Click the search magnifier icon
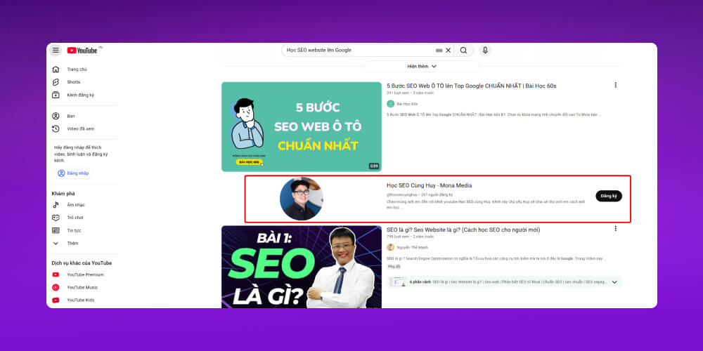The width and height of the screenshot is (703, 351). pos(463,51)
